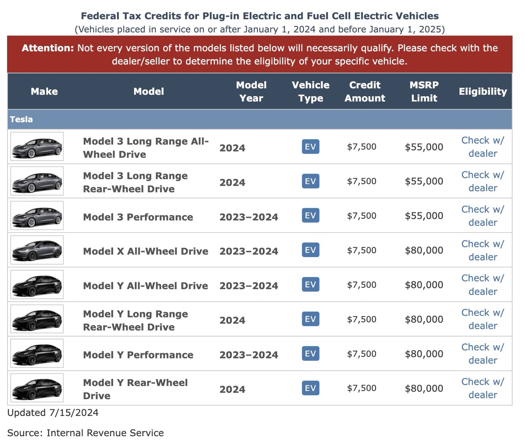Click the Updated 7/15/2024 note

(x=53, y=413)
